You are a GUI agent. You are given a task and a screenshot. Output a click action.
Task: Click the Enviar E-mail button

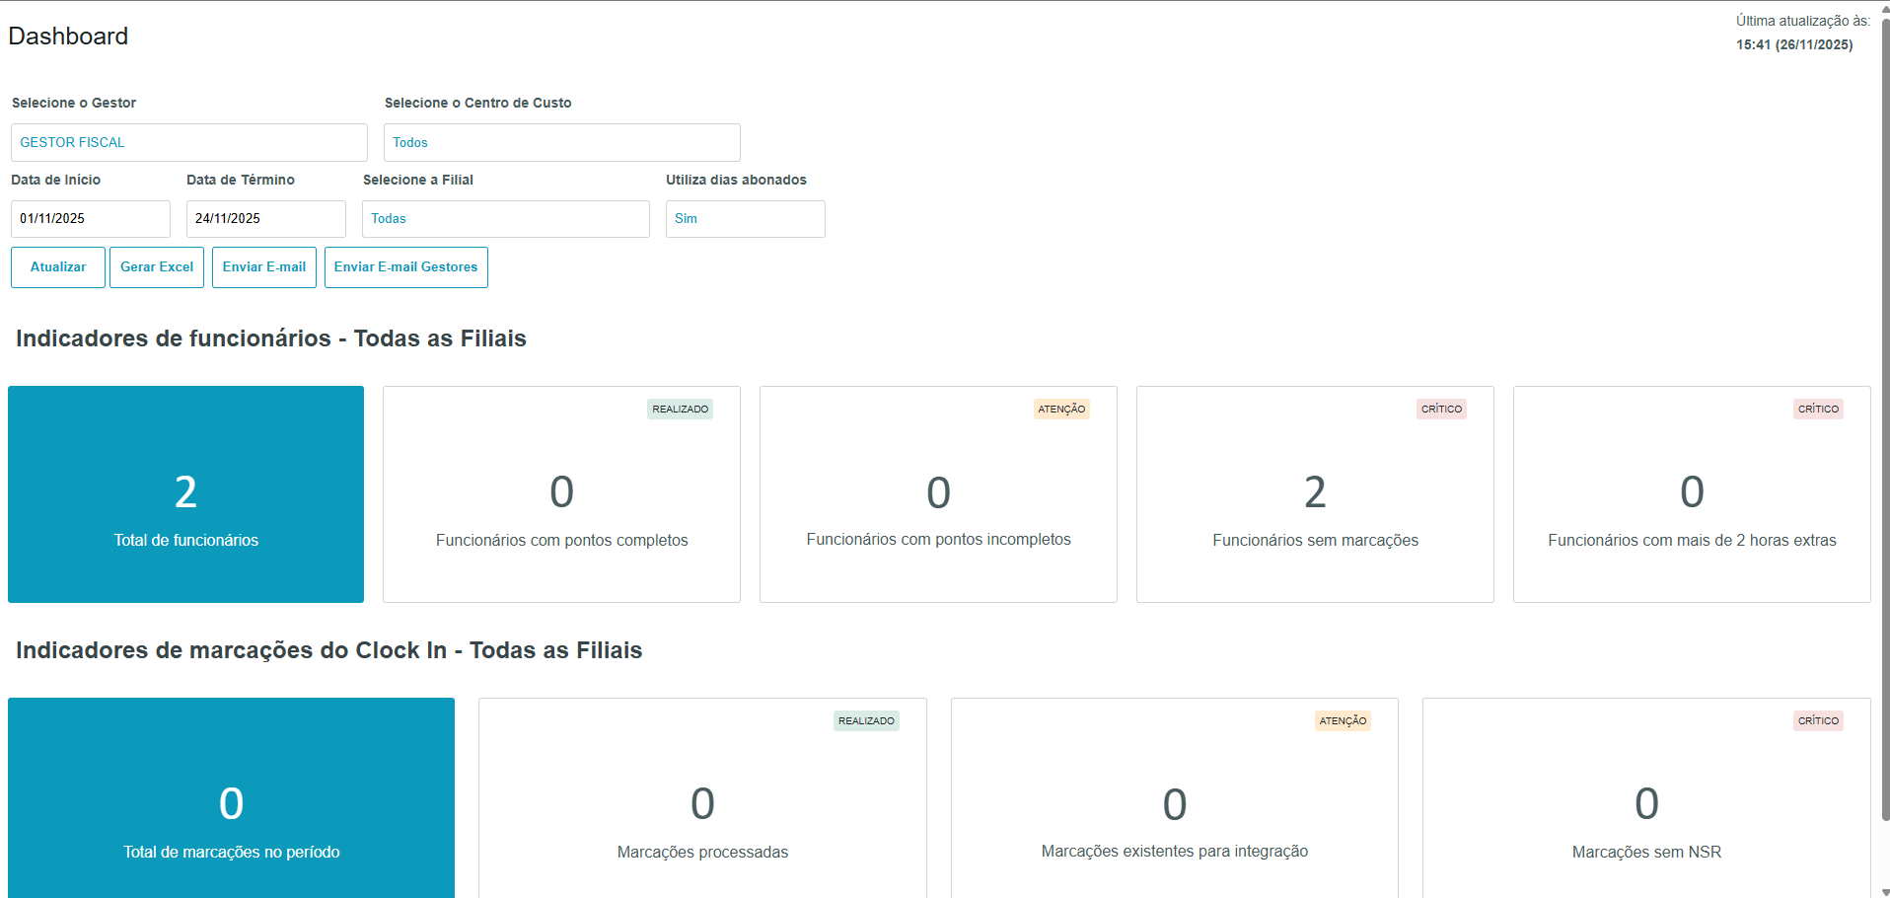(264, 267)
